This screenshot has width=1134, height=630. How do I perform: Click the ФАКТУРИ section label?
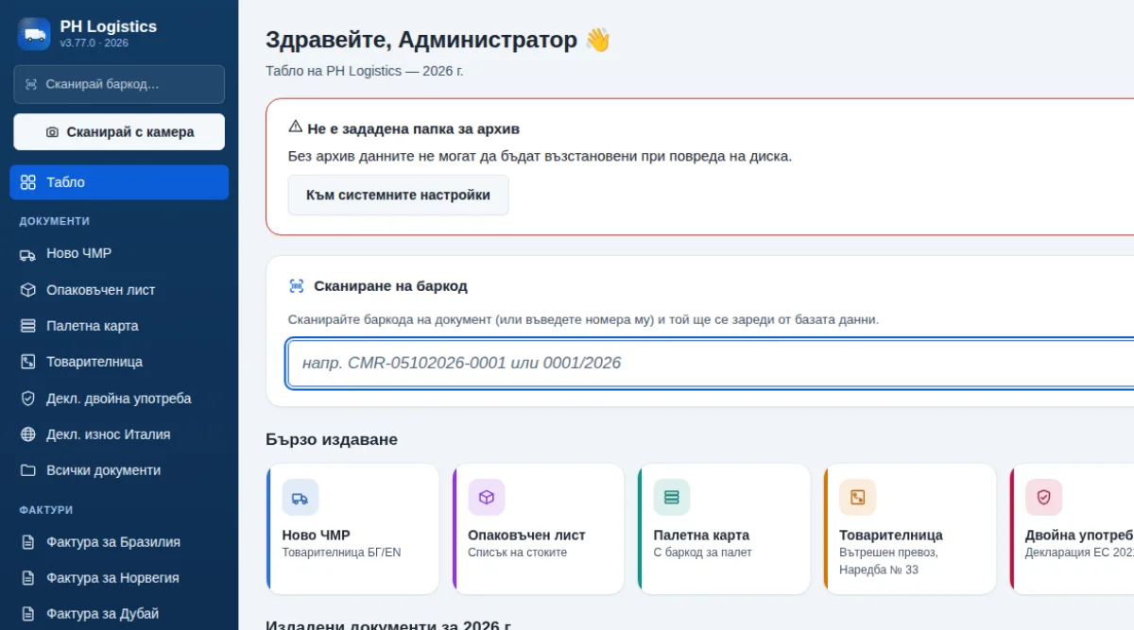click(46, 510)
